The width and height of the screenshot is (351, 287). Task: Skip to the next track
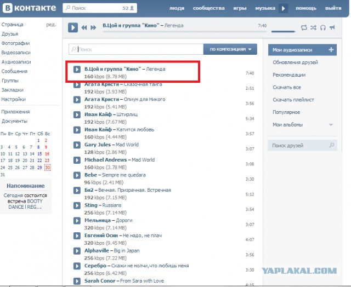pyautogui.click(x=93, y=27)
